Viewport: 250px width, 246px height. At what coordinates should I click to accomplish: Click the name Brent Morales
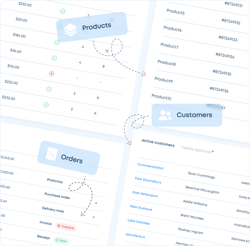point(192,217)
